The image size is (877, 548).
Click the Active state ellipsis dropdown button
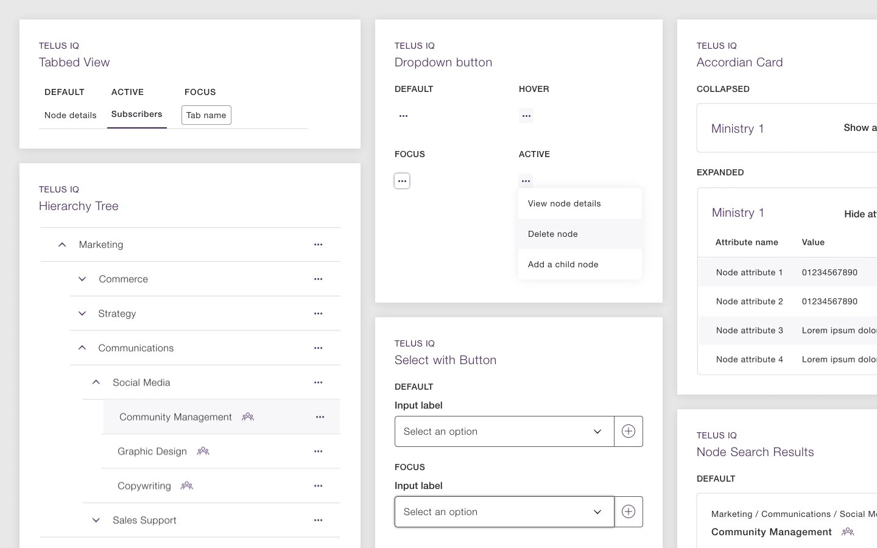526,180
